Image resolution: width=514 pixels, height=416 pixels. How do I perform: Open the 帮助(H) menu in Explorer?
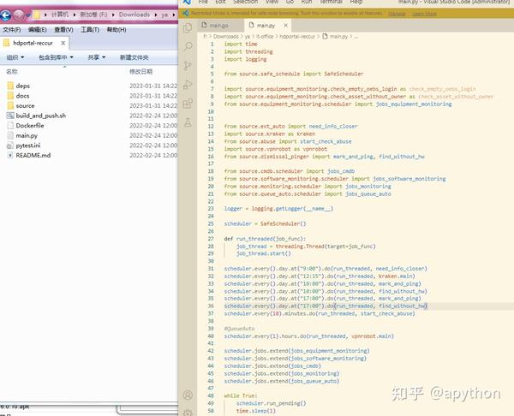117,30
